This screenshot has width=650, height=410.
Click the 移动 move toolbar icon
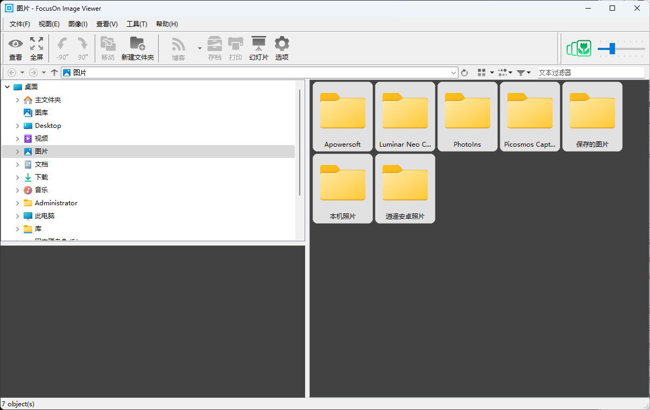click(108, 48)
